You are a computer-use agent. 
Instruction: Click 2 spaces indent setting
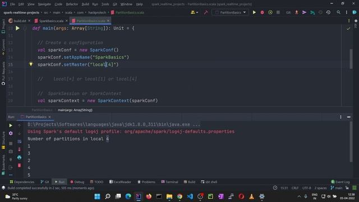(x=320, y=188)
